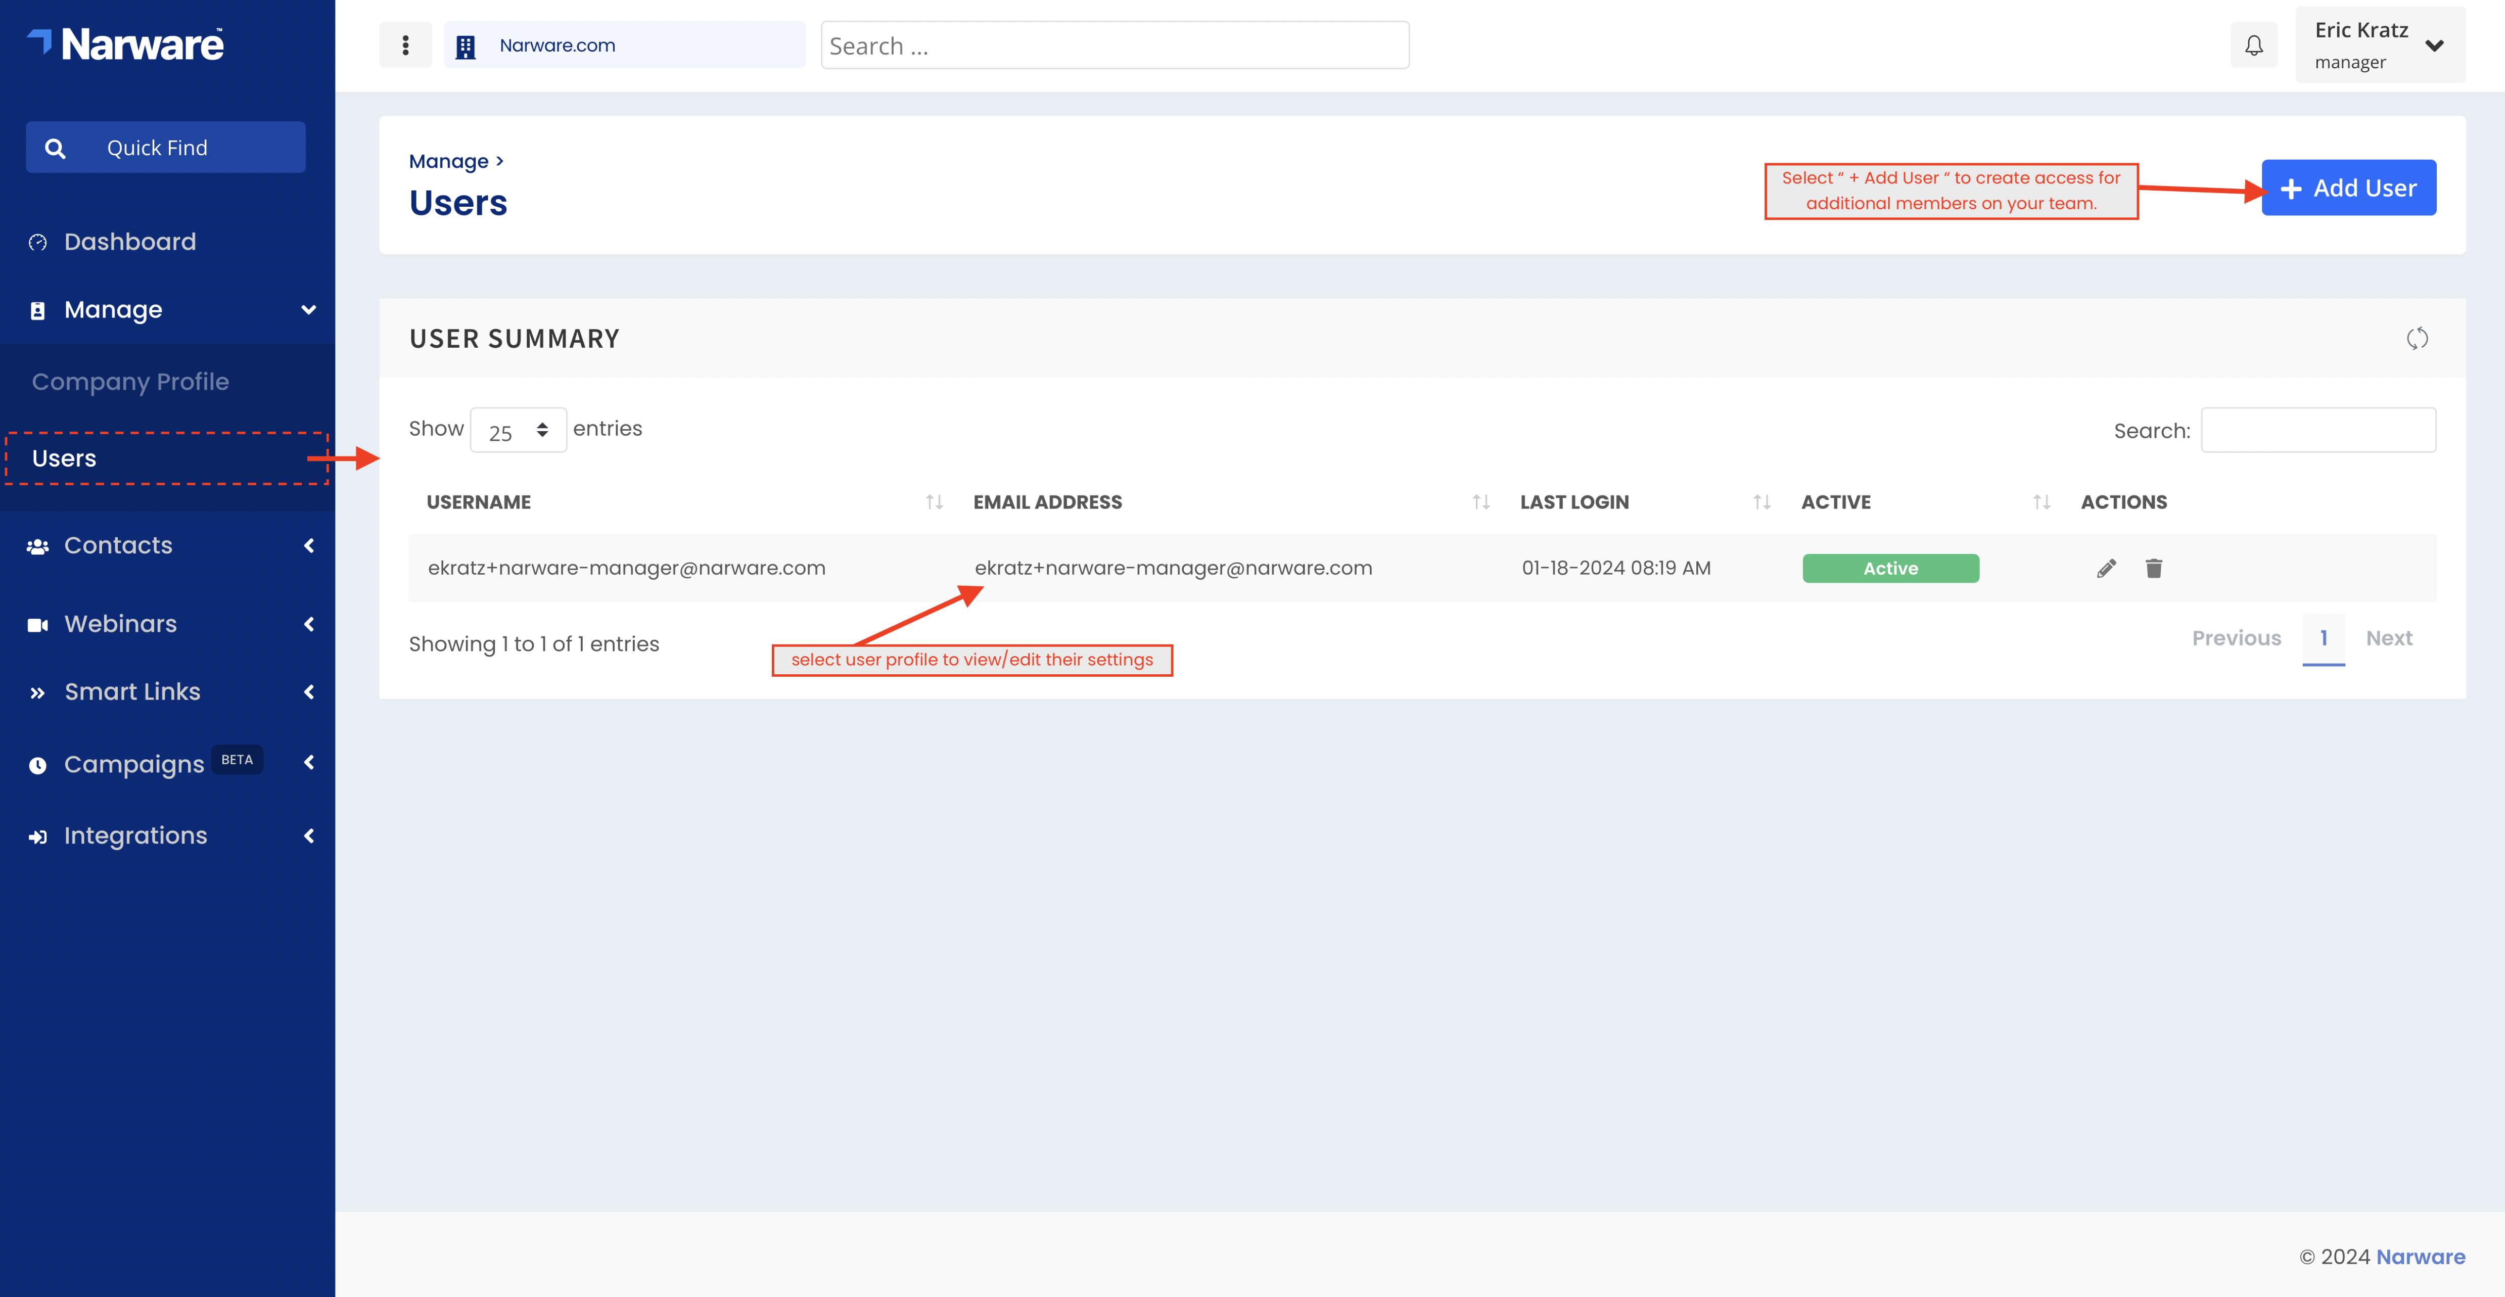The width and height of the screenshot is (2505, 1297).
Task: Click the Campaigns clock icon
Action: 38,765
